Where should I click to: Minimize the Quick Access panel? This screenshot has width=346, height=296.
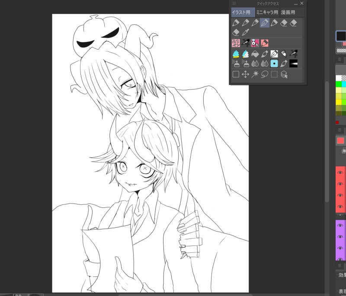(x=296, y=4)
